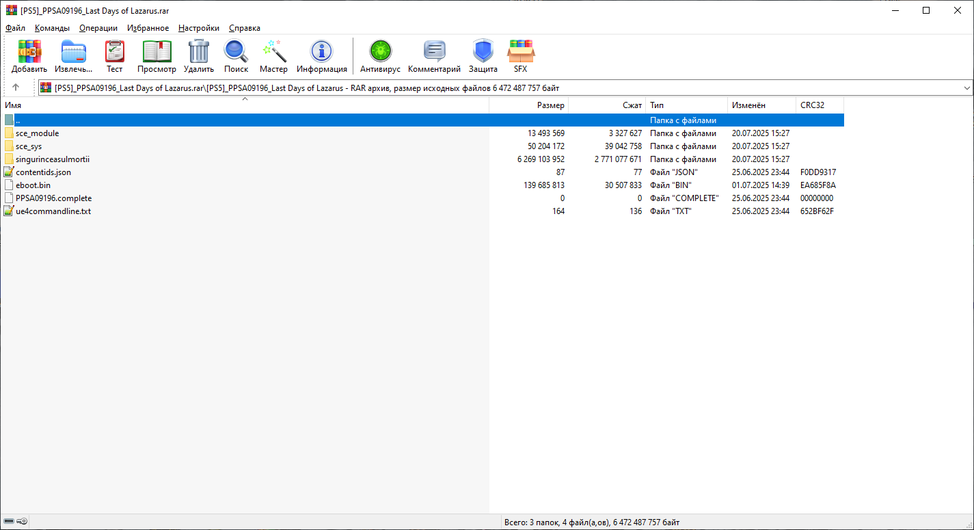Click the Извлечь (Extract) toolbar icon

pos(74,51)
